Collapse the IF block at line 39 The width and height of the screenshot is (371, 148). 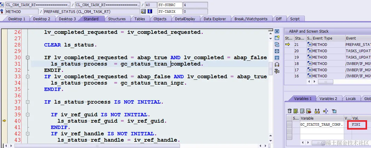pyautogui.click(x=28, y=114)
